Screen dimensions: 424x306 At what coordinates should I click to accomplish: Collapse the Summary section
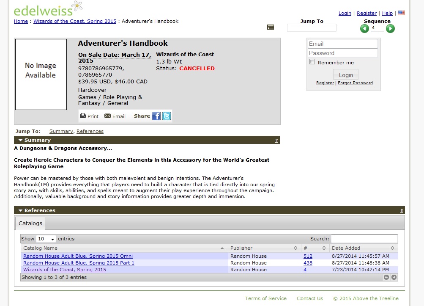[x=20, y=140]
